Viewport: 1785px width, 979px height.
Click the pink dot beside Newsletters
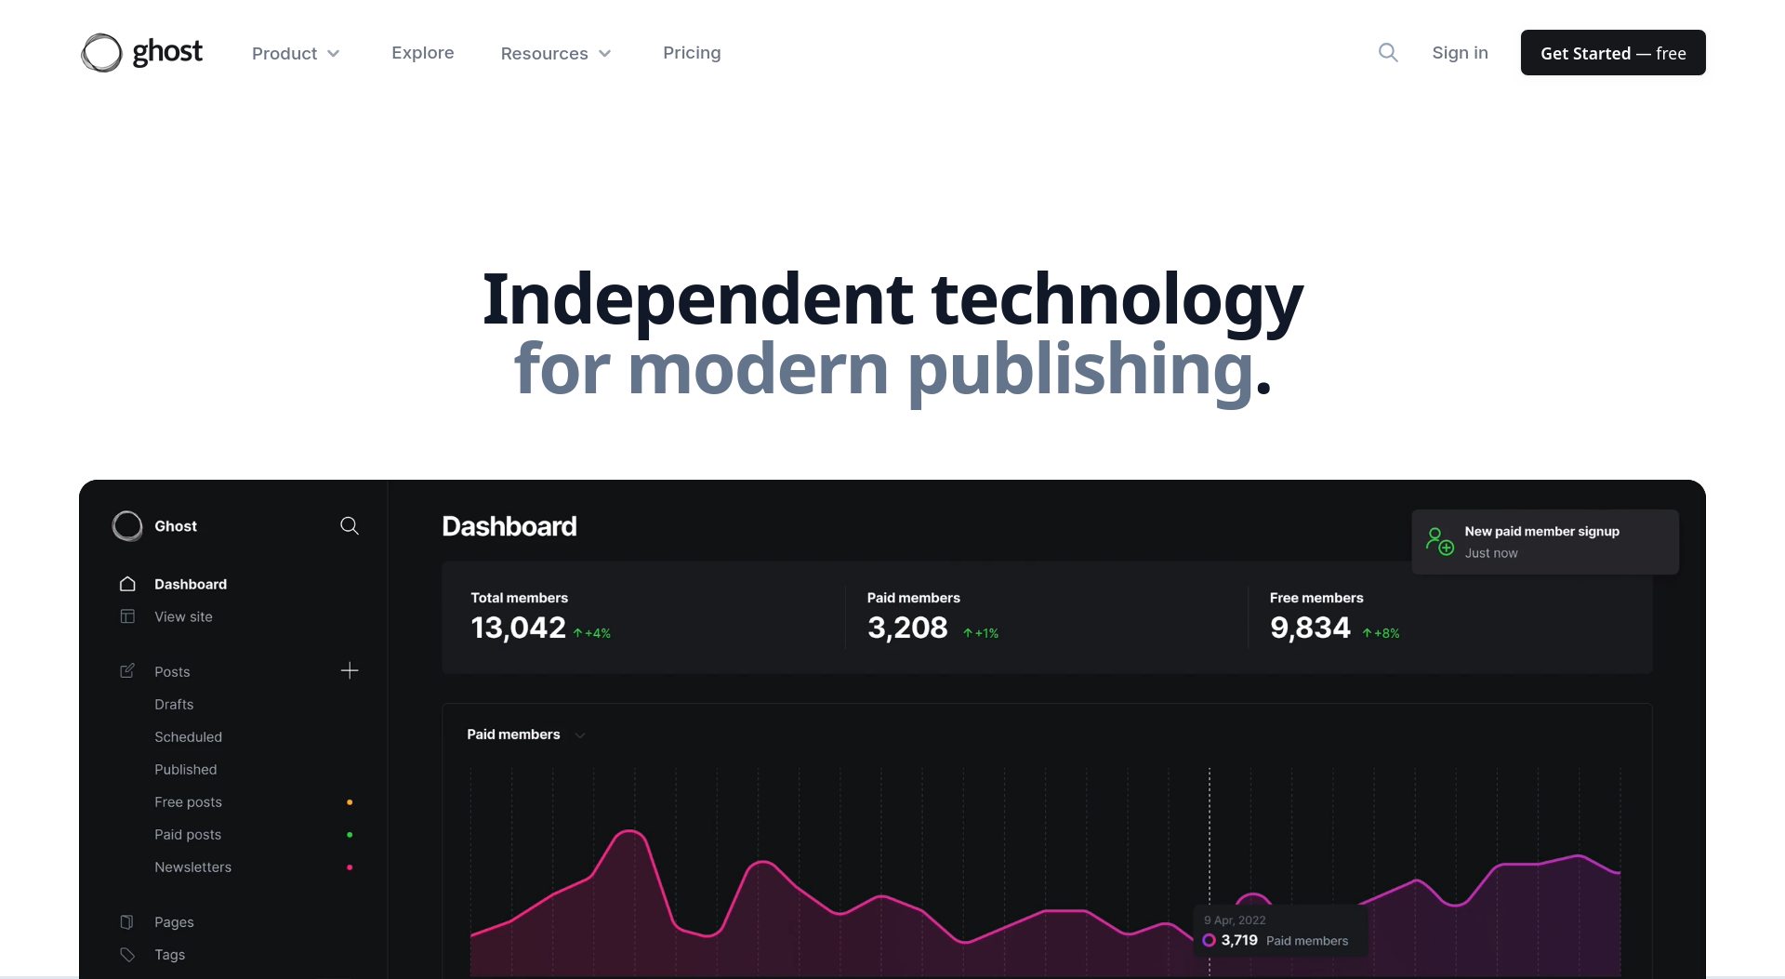(x=350, y=867)
